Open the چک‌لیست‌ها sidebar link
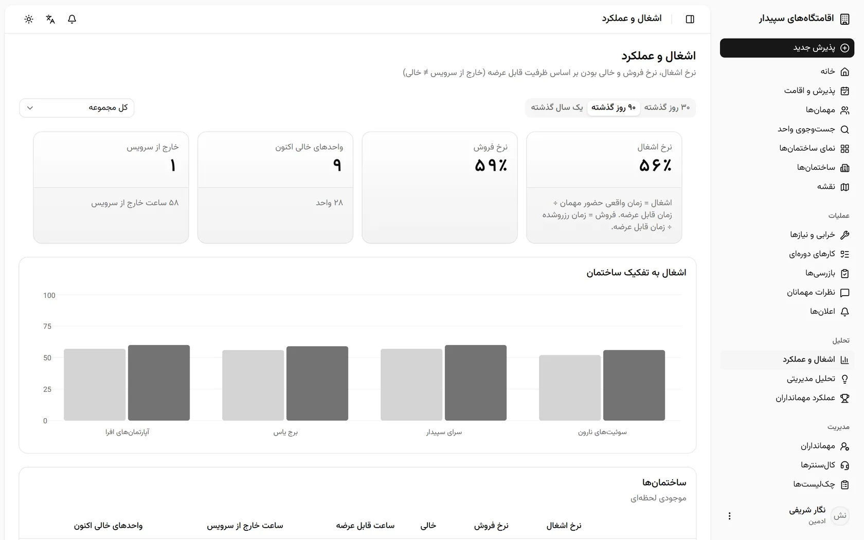Image resolution: width=864 pixels, height=540 pixels. pos(787,484)
